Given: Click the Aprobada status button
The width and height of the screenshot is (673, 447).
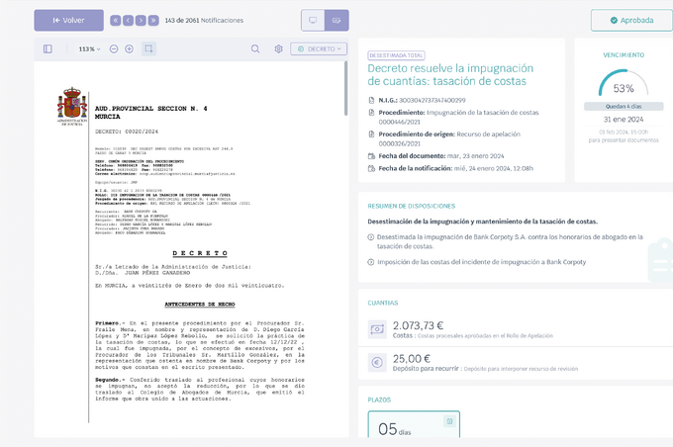Looking at the screenshot, I should point(631,20).
